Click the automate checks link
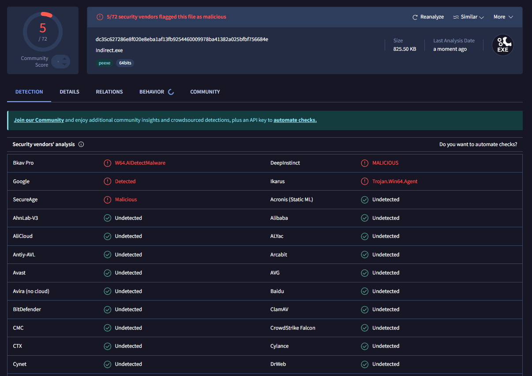The height and width of the screenshot is (376, 532). click(295, 120)
